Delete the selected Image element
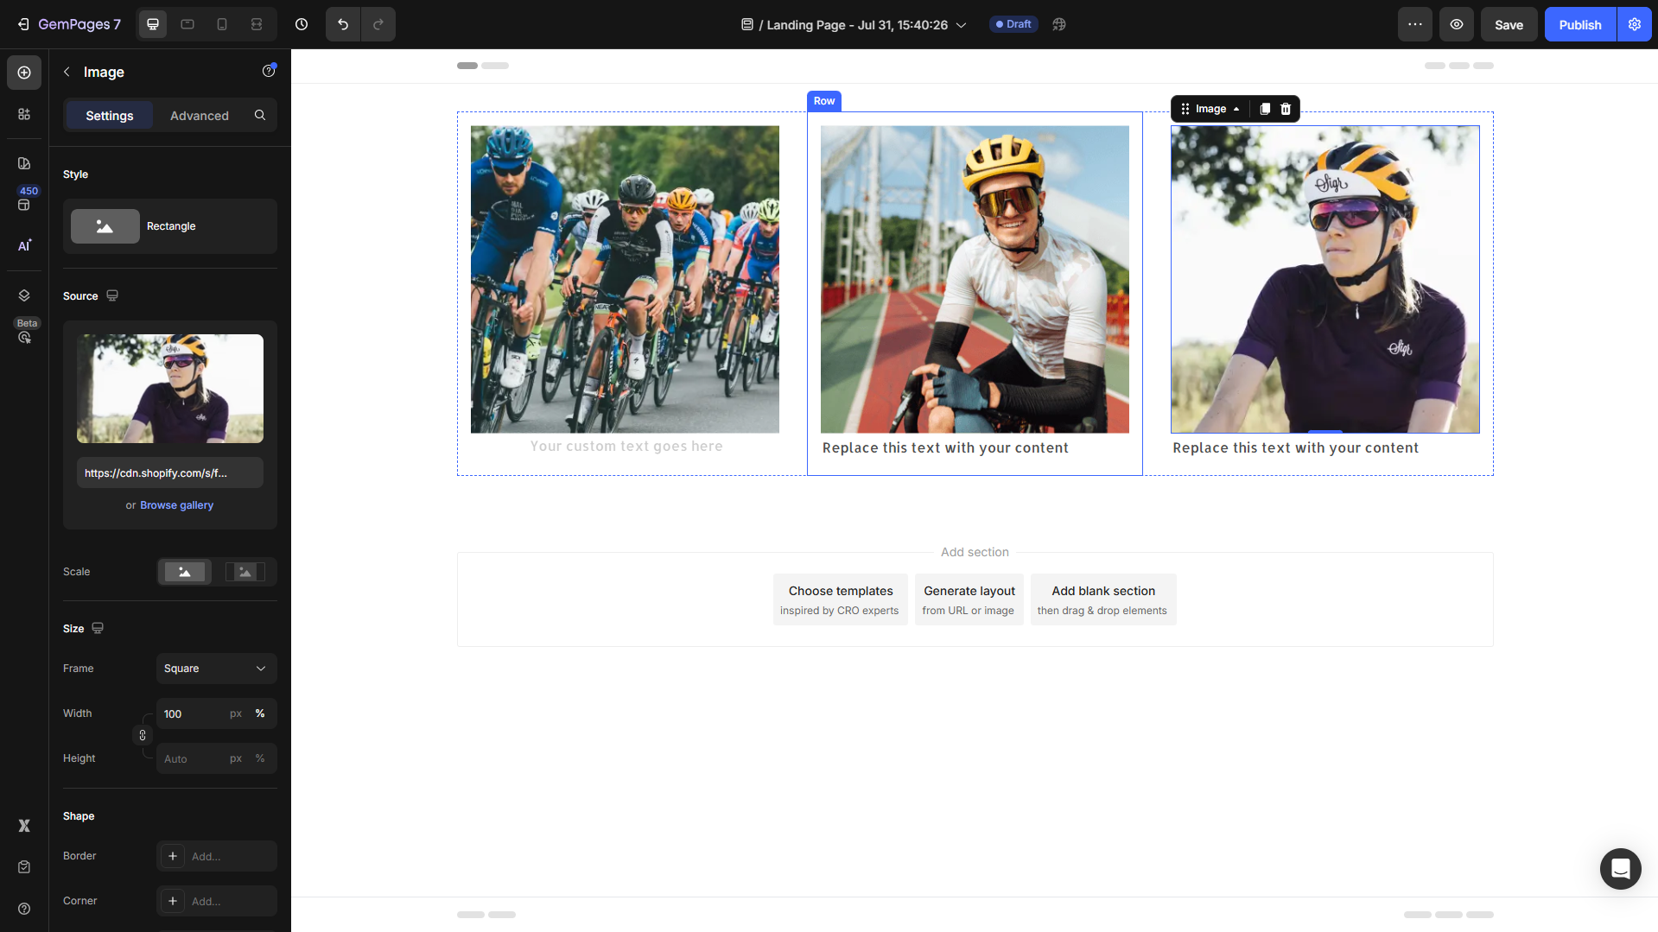This screenshot has height=932, width=1658. [1286, 109]
